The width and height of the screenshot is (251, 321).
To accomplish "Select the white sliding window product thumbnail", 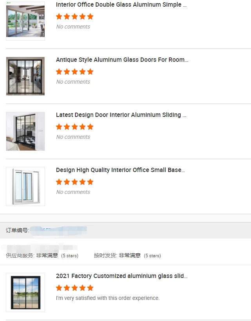I will [x=25, y=187].
